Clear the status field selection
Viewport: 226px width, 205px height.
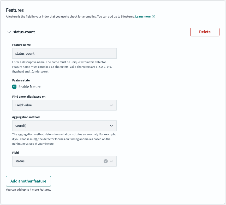click(106, 161)
